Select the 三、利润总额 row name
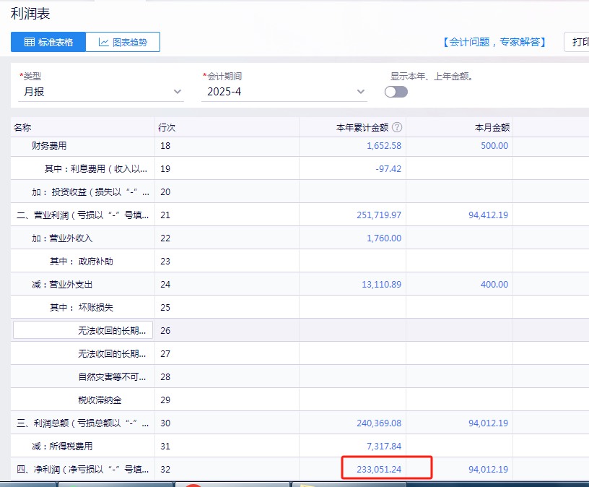The image size is (589, 487). [82, 423]
